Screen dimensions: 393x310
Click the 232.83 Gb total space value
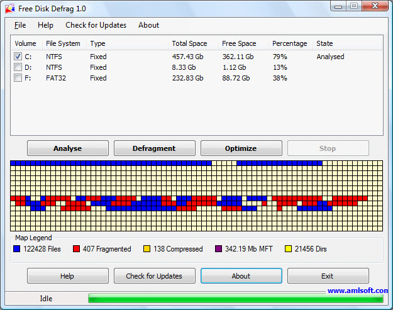click(x=187, y=78)
